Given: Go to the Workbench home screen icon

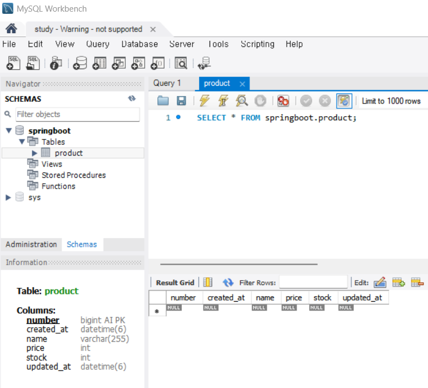Looking at the screenshot, I should (x=11, y=29).
